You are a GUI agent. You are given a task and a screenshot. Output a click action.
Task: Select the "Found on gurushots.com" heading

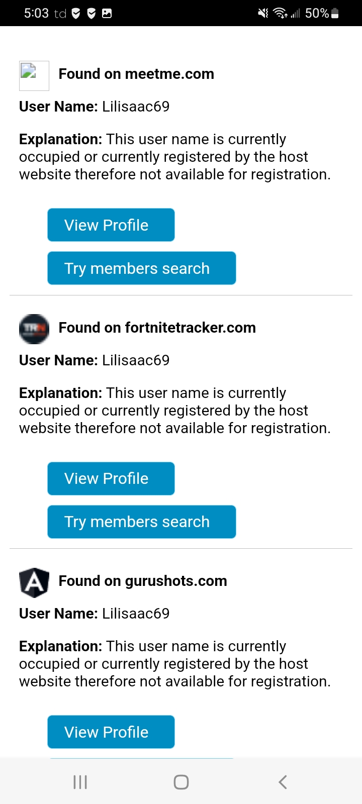coord(143,581)
